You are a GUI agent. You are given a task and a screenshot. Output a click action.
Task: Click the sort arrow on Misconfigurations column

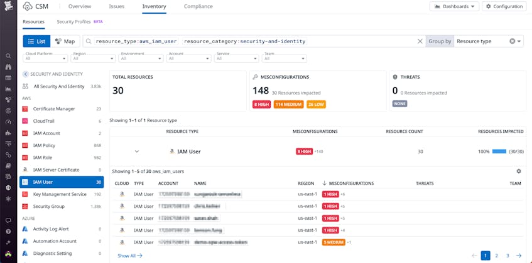(x=324, y=183)
